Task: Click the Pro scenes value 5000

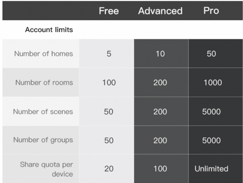Action: pos(211,112)
